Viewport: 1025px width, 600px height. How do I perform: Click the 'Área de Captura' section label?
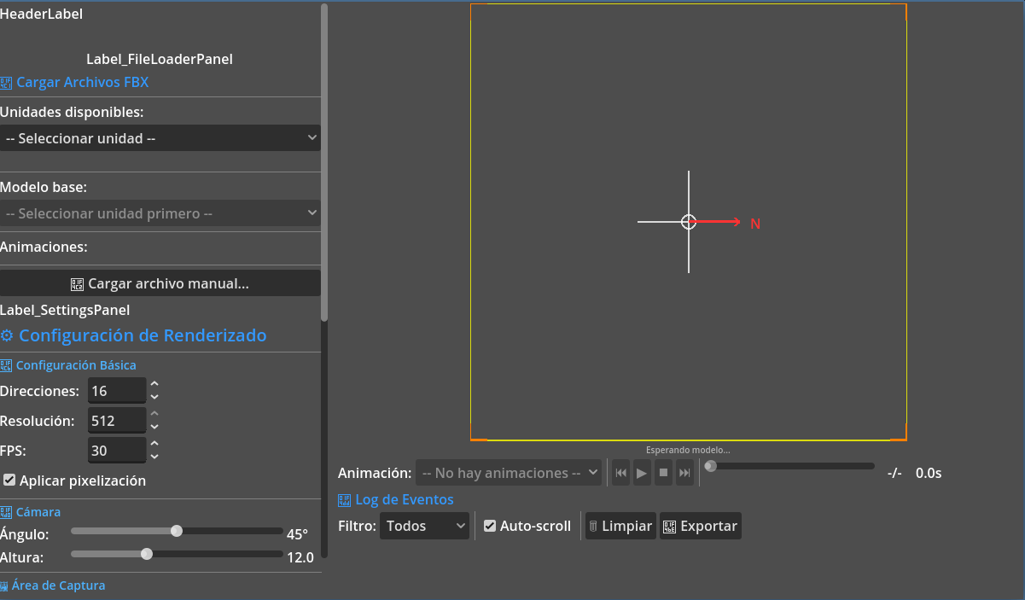click(58, 585)
